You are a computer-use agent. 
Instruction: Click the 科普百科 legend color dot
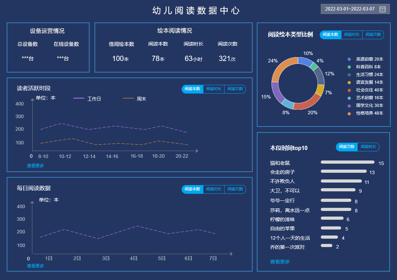(349, 67)
